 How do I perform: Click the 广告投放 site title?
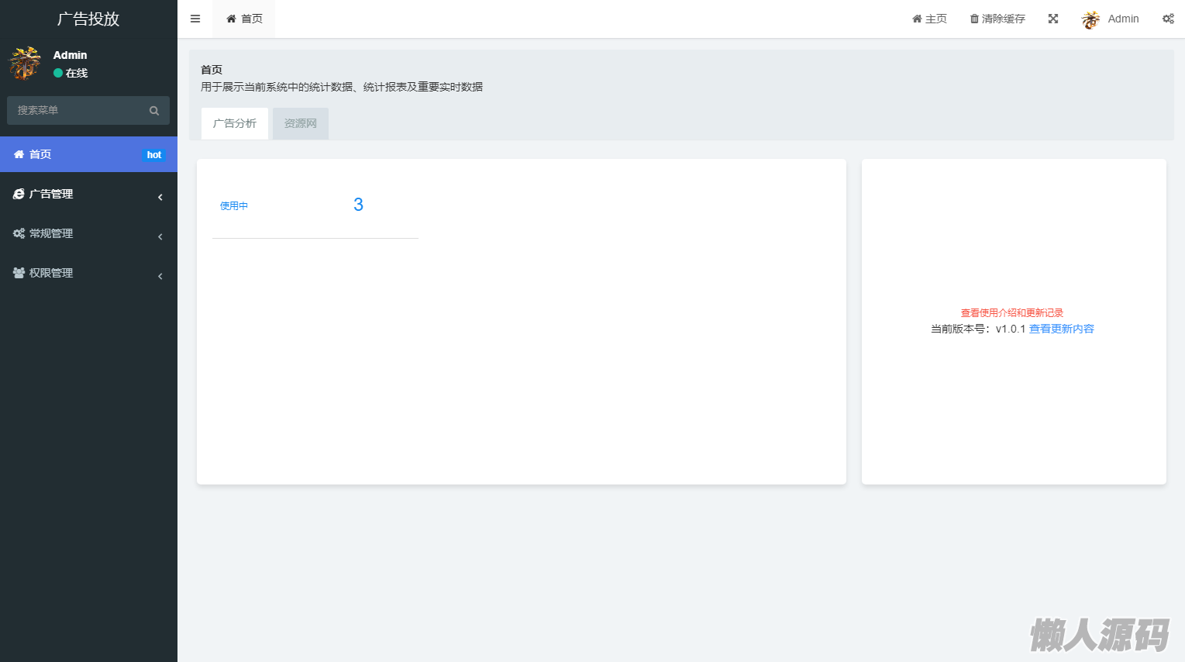click(88, 19)
